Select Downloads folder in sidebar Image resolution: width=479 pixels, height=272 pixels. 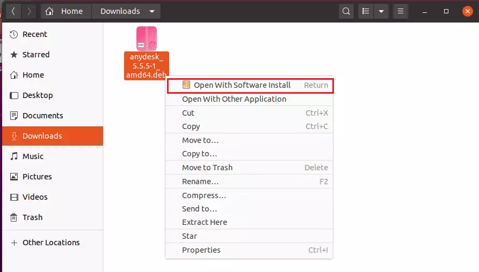53,136
